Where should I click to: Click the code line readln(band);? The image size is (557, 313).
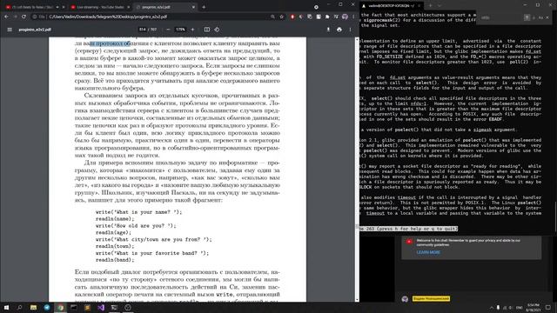[115, 260]
